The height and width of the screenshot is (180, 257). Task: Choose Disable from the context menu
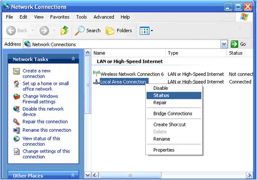[174, 88]
